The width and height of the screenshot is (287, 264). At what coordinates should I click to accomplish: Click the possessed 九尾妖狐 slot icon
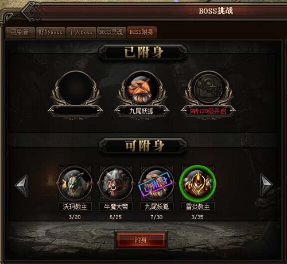pyautogui.click(x=142, y=89)
